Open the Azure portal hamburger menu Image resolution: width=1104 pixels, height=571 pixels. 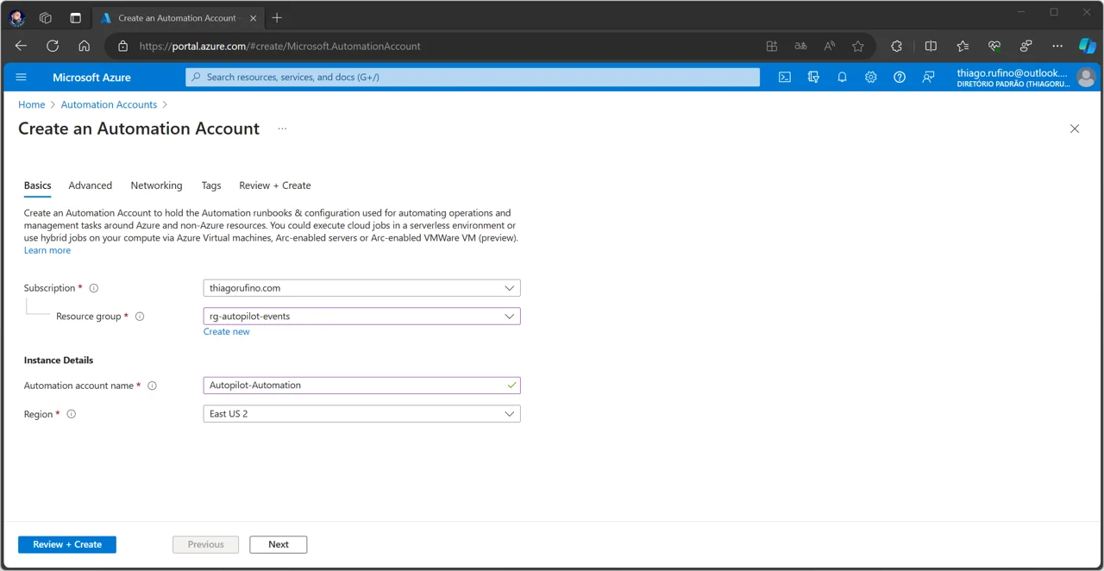(22, 77)
